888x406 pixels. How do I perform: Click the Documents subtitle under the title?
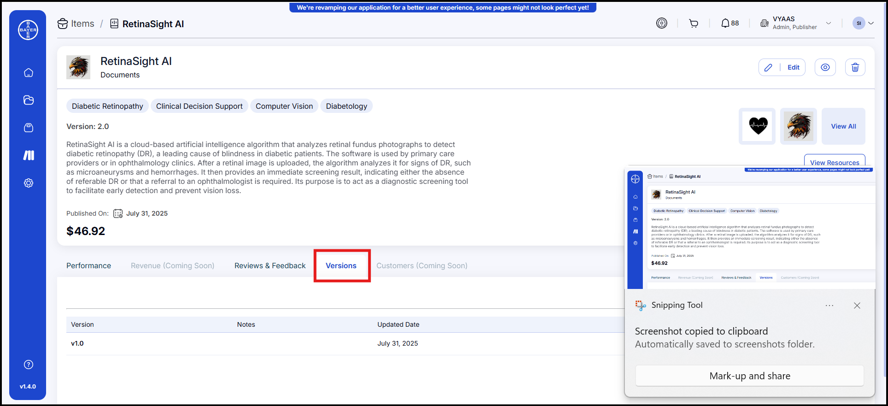click(120, 75)
